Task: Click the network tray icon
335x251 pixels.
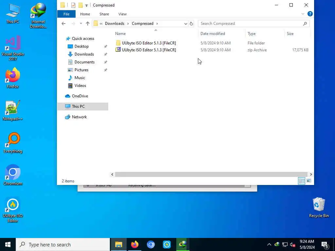Action: point(285,244)
